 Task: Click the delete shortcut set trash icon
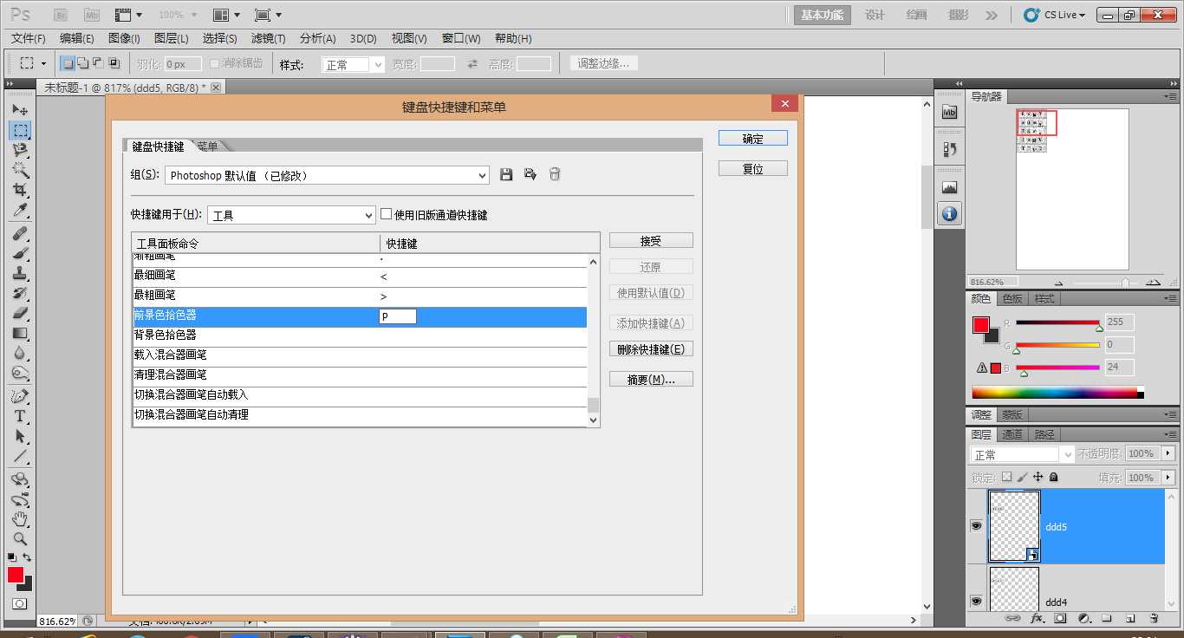pos(555,174)
